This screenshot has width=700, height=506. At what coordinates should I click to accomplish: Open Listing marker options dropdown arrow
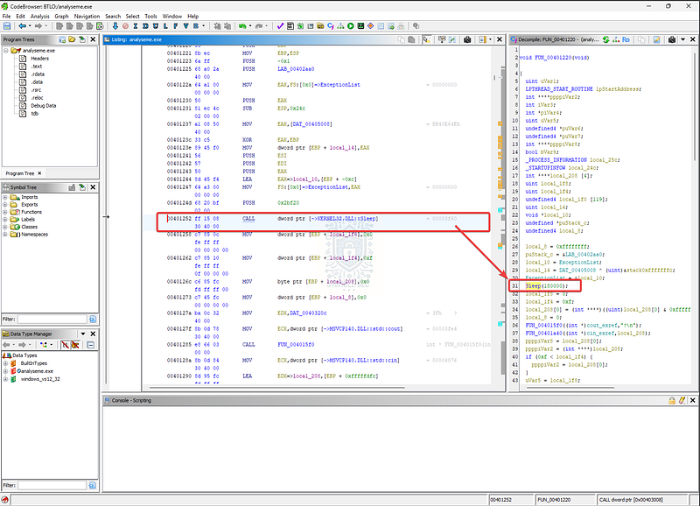tap(490, 39)
